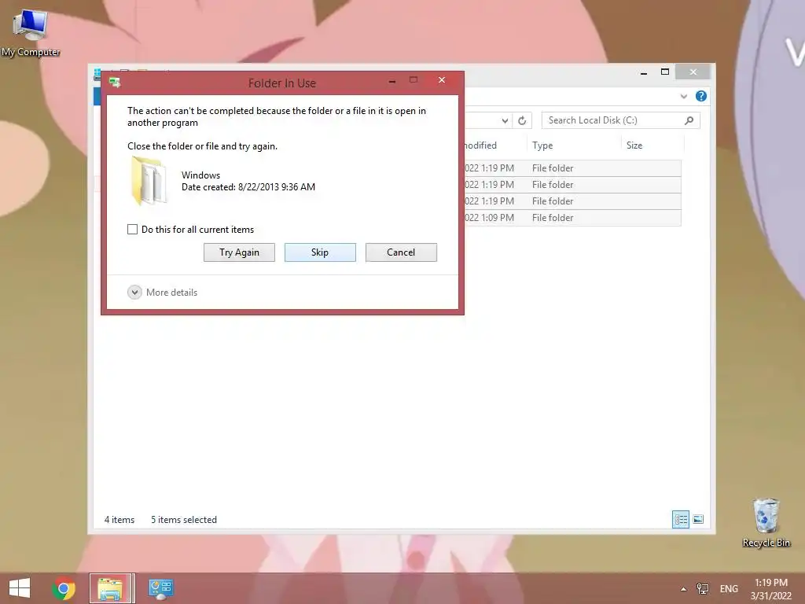Expand More details in the dialog
Screen dimensions: 805x604
163,293
